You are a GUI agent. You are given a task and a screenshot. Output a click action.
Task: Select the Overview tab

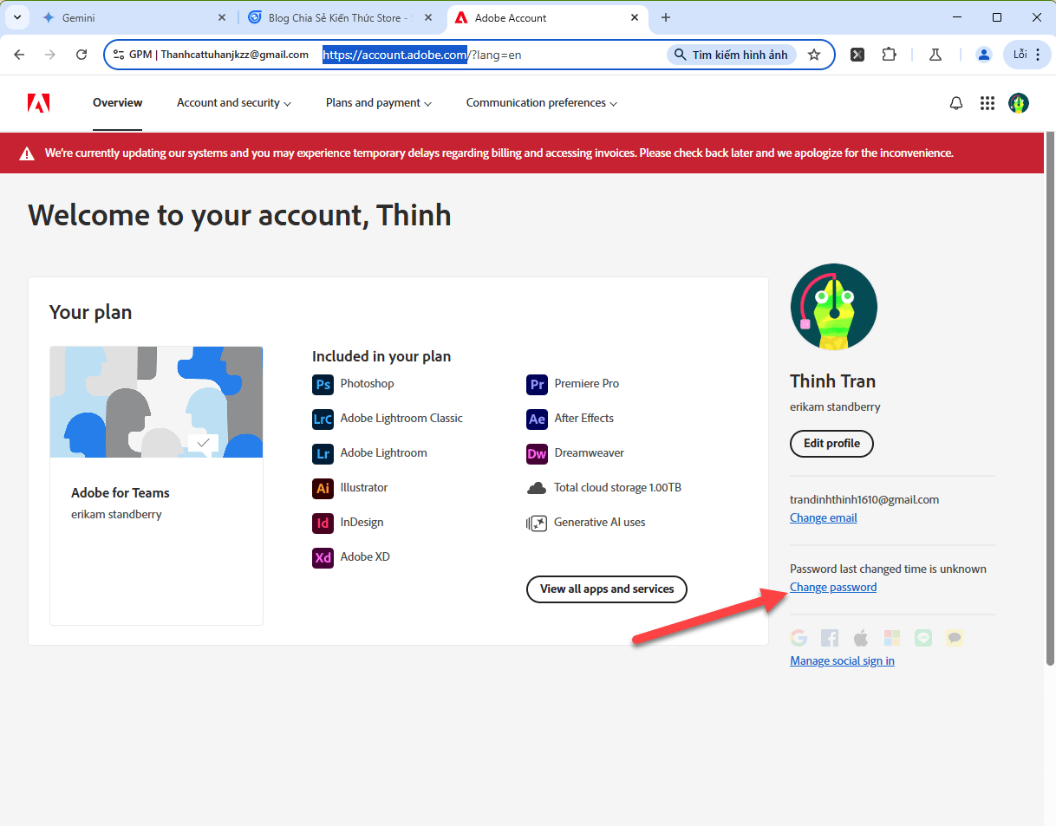click(118, 103)
